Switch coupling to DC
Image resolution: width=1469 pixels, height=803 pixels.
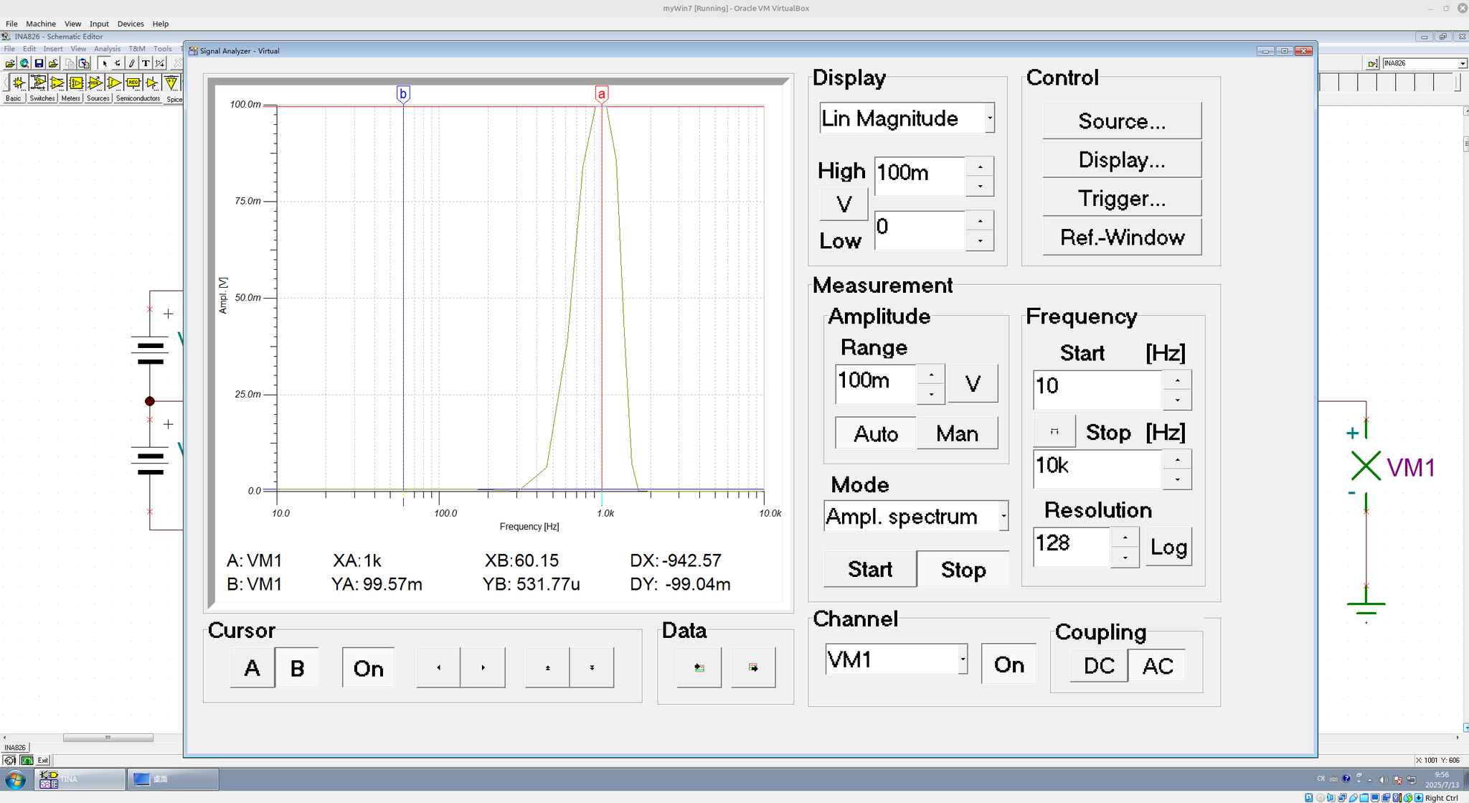[x=1097, y=665]
